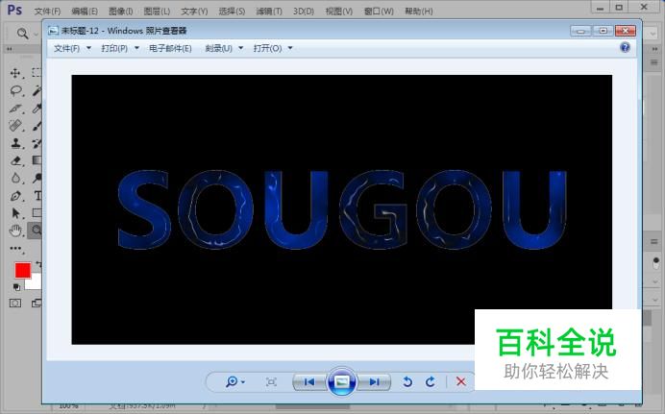Select the Healing Brush tool
The image size is (665, 414).
point(15,126)
